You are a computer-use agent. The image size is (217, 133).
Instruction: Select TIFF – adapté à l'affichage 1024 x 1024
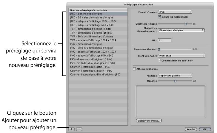(98, 40)
